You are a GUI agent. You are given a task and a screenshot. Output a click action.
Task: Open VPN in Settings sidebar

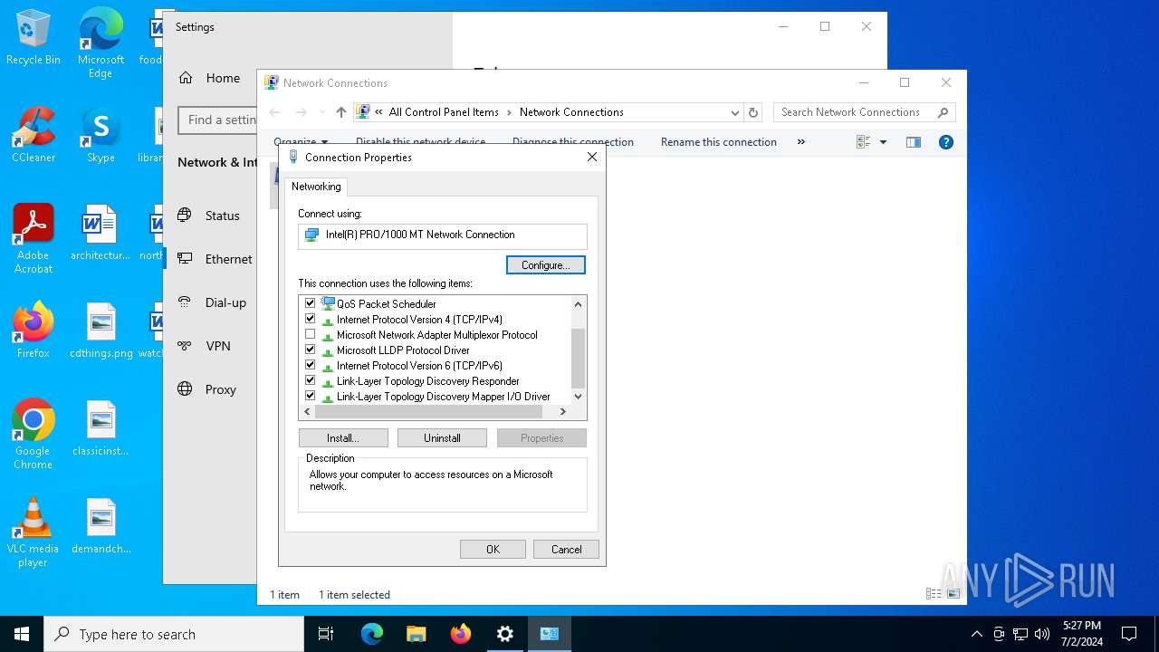click(x=217, y=346)
